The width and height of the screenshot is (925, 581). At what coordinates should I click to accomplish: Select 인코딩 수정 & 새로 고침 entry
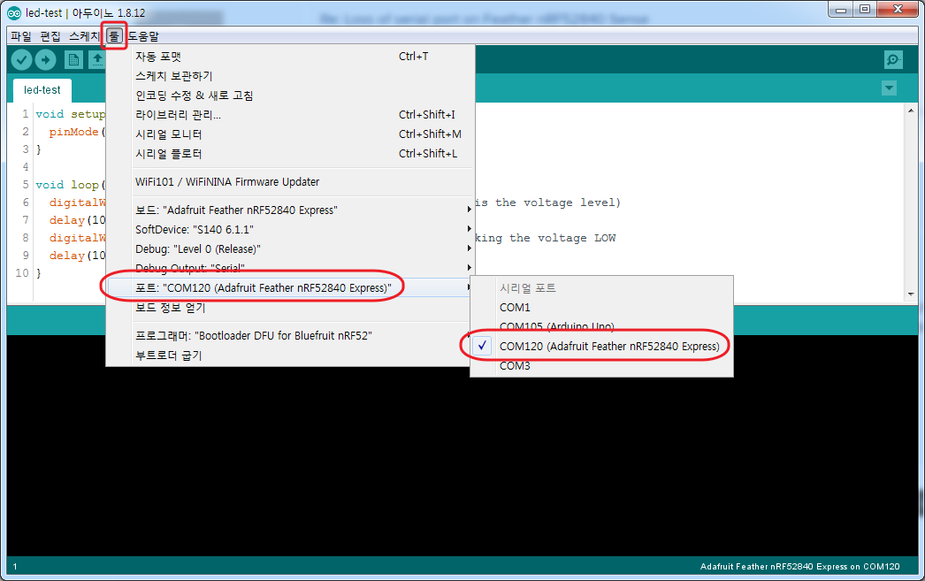290,96
